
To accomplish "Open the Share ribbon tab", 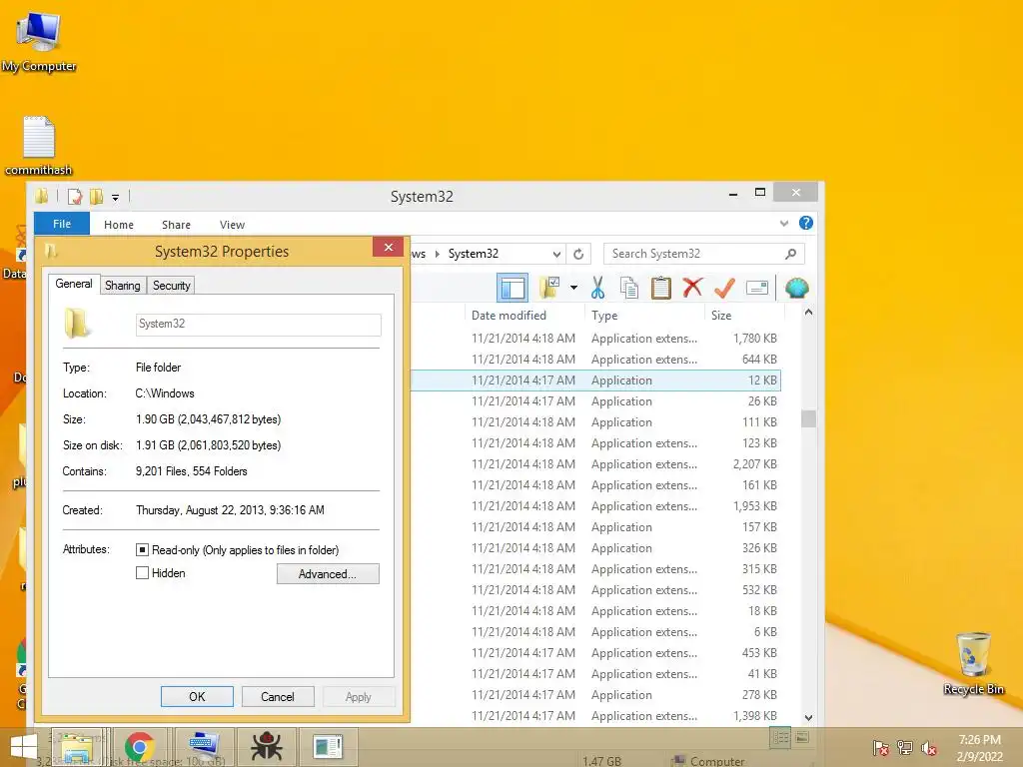I will pyautogui.click(x=176, y=225).
